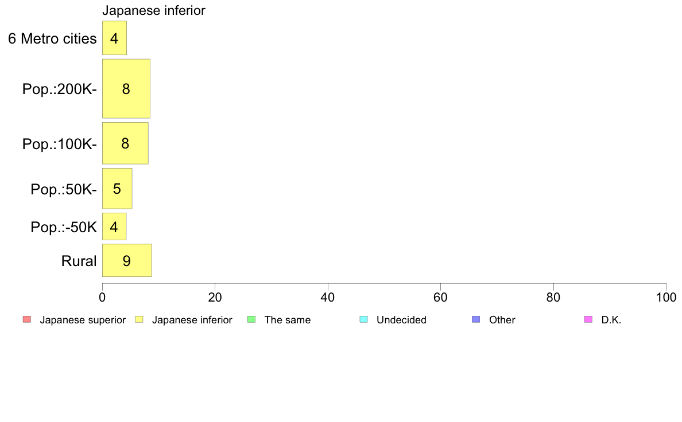Select the Pop.:-50K bar
This screenshot has height=422, width=682.
(x=114, y=226)
